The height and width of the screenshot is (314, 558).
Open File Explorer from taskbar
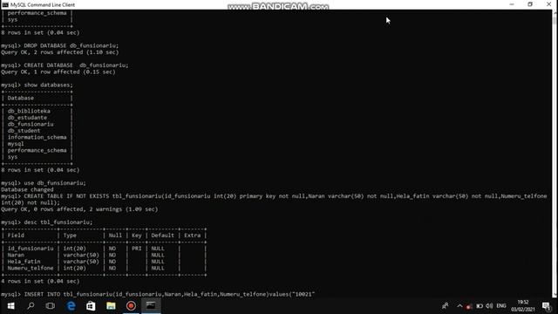coord(111,306)
